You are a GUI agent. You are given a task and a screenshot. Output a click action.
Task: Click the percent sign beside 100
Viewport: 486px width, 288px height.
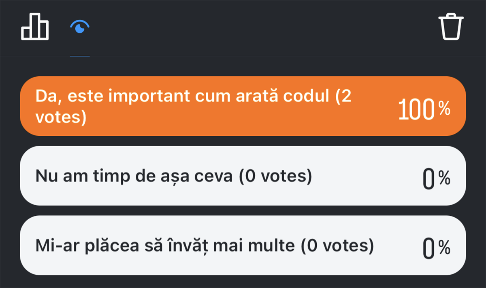click(x=445, y=108)
